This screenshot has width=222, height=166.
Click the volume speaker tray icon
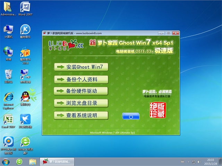tap(198, 162)
